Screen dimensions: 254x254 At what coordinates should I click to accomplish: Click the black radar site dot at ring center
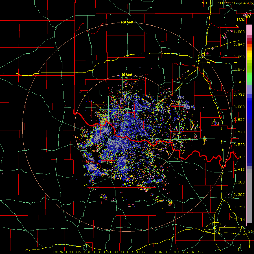point(127,127)
